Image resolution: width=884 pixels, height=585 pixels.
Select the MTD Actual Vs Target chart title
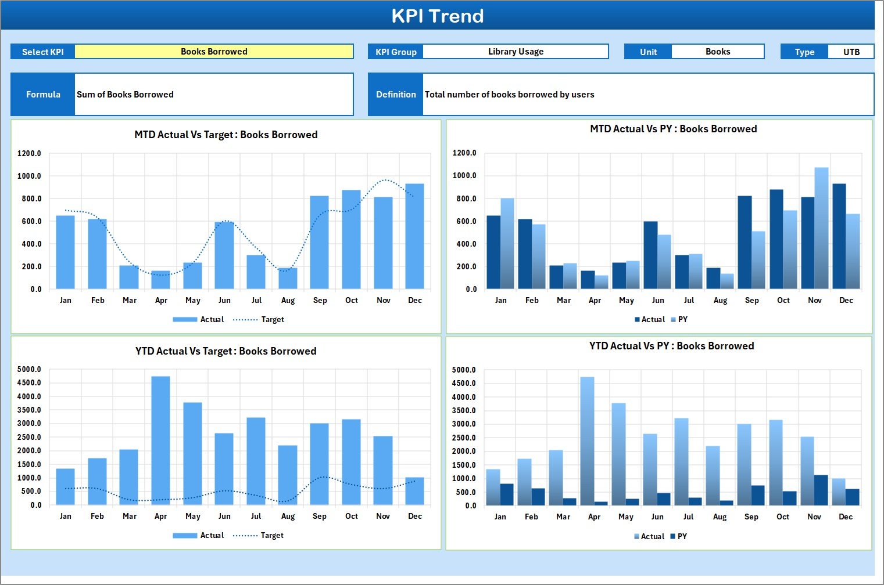(x=225, y=134)
